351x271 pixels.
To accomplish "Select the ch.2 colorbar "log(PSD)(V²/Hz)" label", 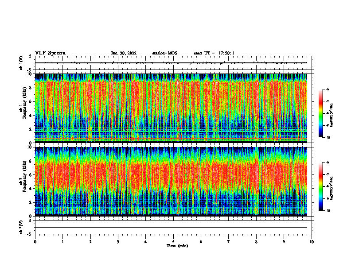I will (332, 189).
